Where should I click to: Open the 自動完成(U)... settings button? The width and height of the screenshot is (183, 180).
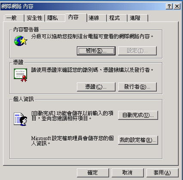tap(138, 115)
